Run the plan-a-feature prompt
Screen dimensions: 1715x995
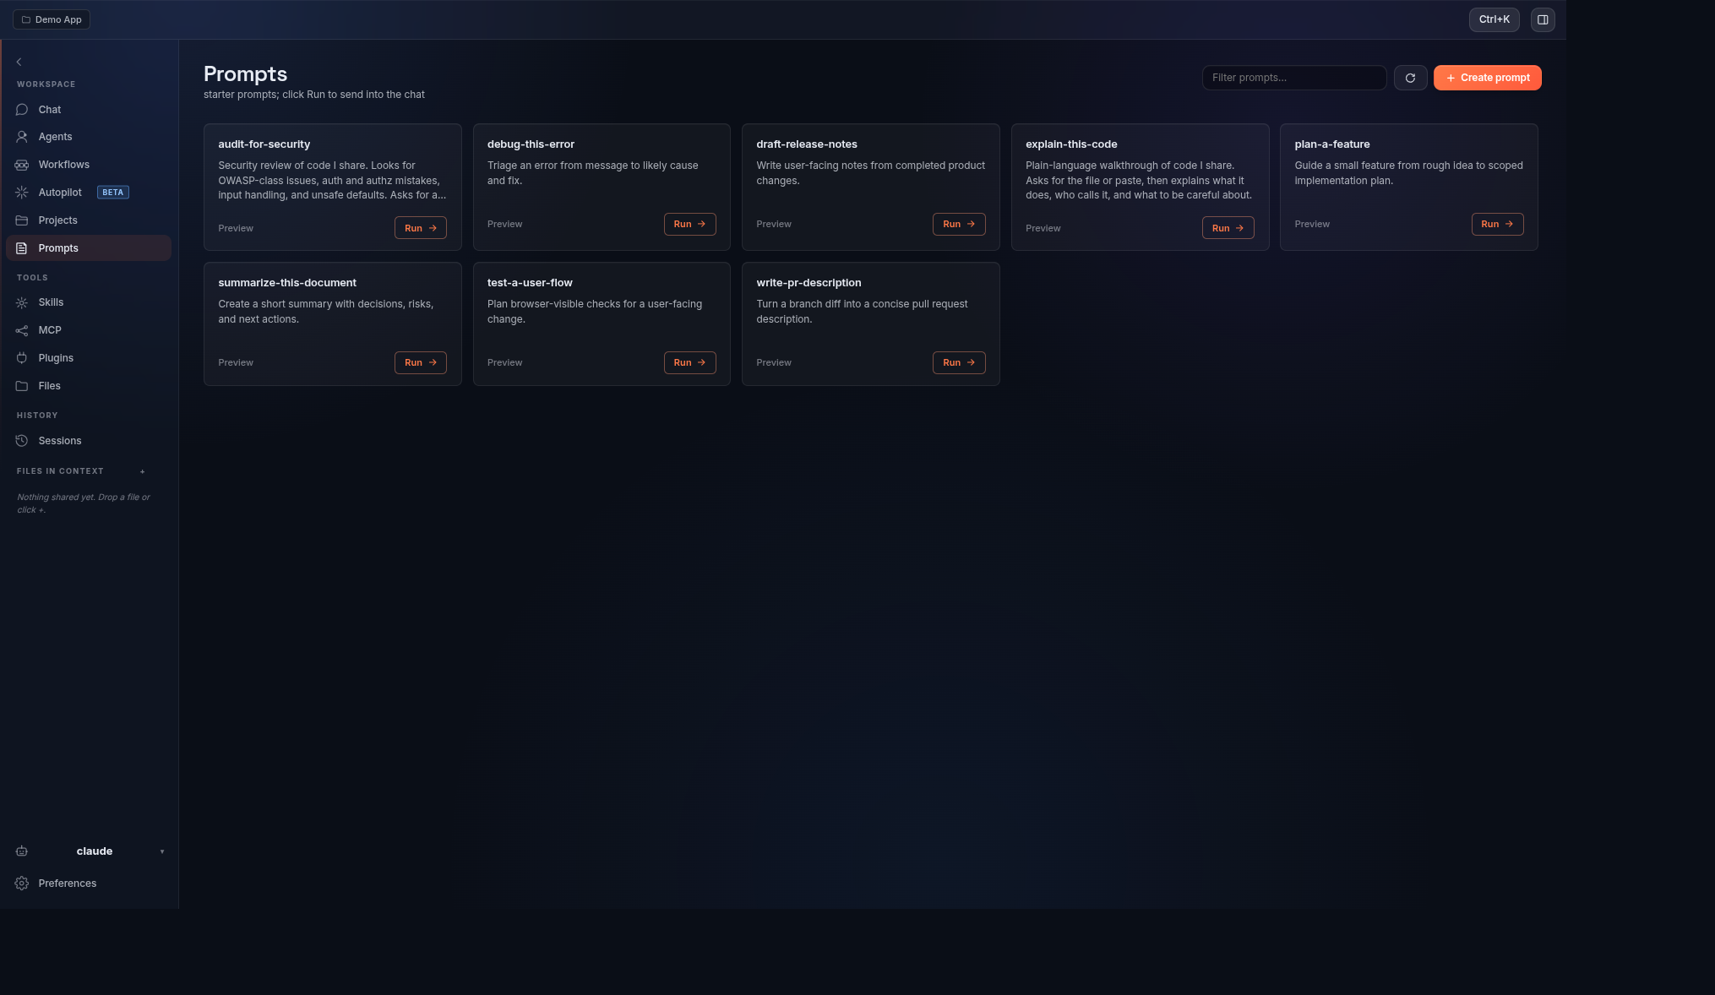(1497, 224)
